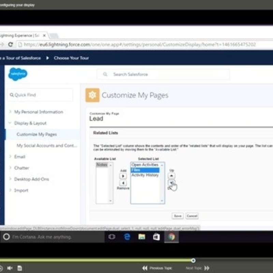This screenshot has height=273, width=273.
Task: Launch Microsoft Edge from the taskbar
Action: (127, 237)
